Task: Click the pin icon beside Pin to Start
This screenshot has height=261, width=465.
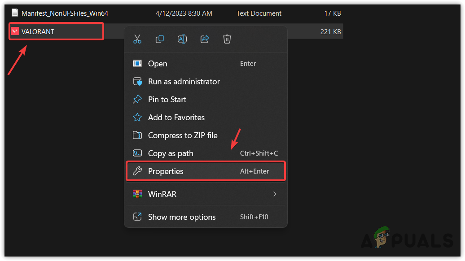Action: click(137, 100)
